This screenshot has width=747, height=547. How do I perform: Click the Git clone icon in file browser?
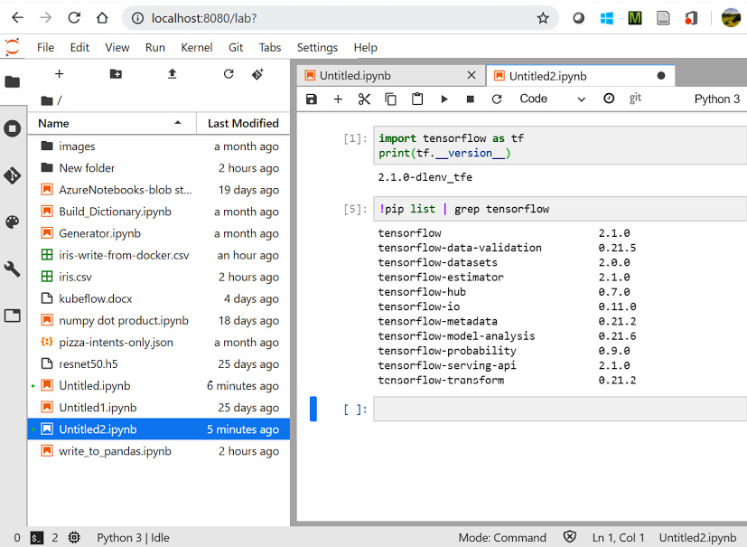[257, 74]
